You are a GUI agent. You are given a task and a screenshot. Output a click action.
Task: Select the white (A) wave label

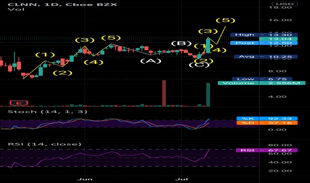151,61
